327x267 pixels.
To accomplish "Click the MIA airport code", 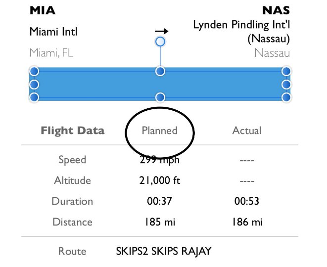I will 43,10.
